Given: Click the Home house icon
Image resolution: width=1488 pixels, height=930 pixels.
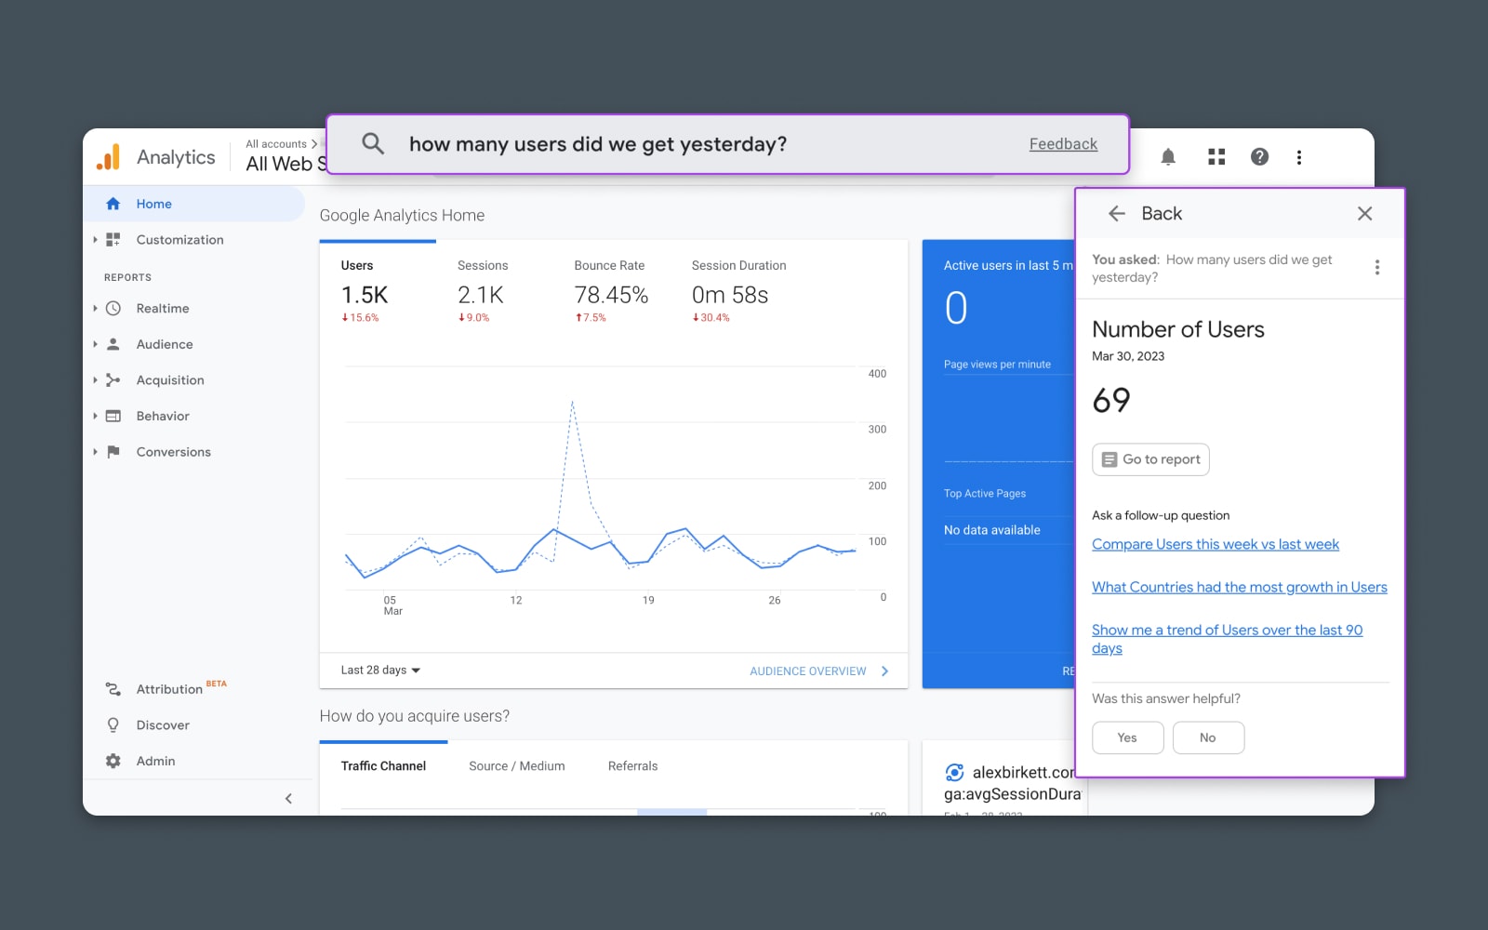Looking at the screenshot, I should (x=113, y=204).
